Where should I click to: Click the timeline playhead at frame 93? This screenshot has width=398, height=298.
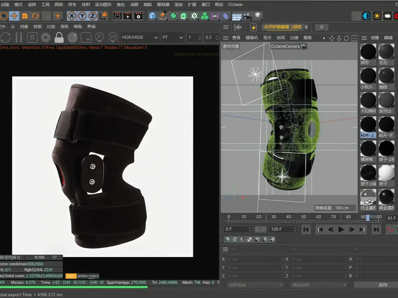pyautogui.click(x=367, y=218)
